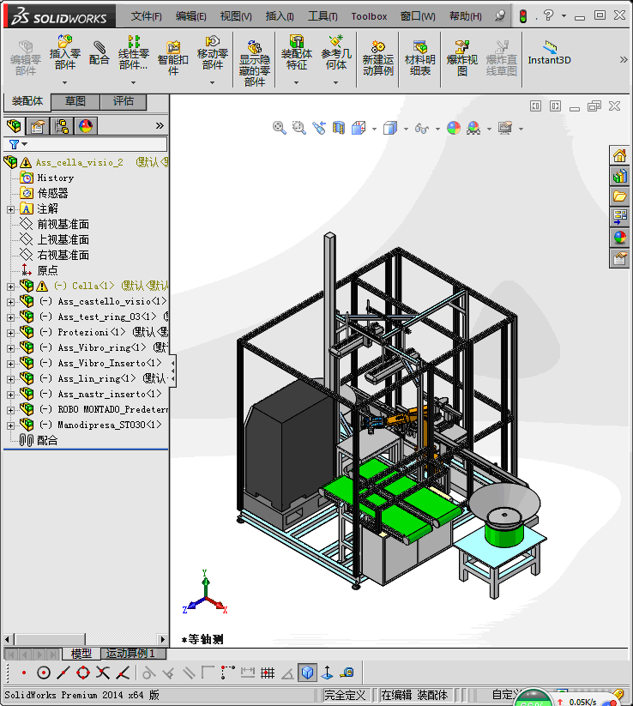The height and width of the screenshot is (706, 633).
Task: Switch to 运动算例1 tab
Action: pyautogui.click(x=133, y=654)
